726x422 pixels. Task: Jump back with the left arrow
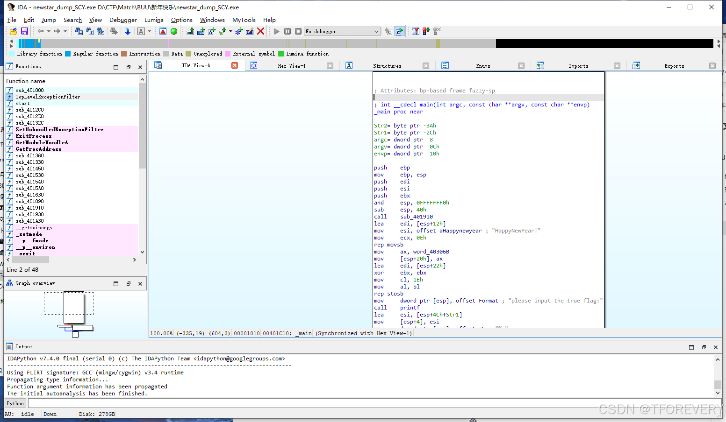41,31
